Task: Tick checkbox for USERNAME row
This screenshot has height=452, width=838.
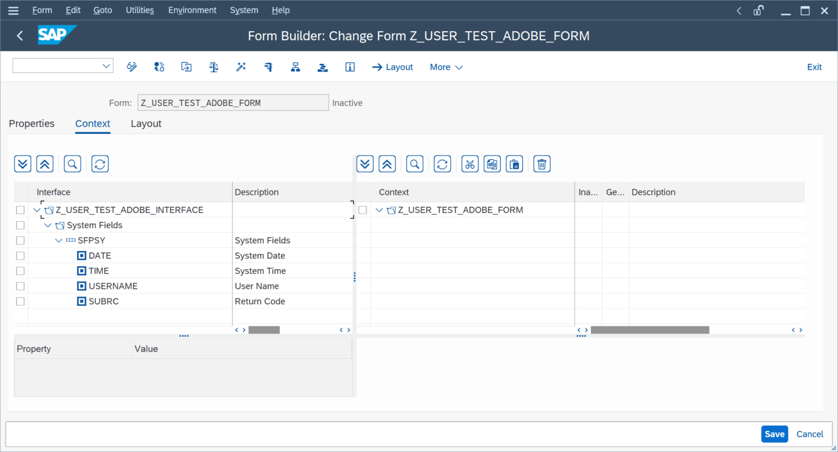Action: pos(20,286)
